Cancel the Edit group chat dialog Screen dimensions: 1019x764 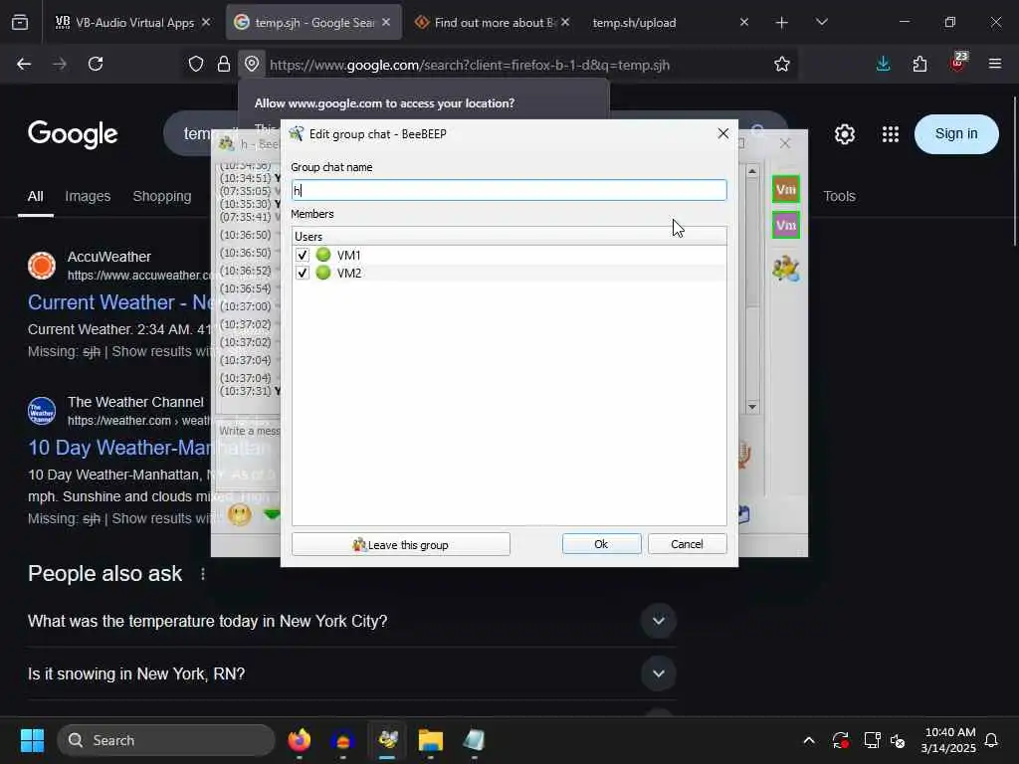click(687, 544)
